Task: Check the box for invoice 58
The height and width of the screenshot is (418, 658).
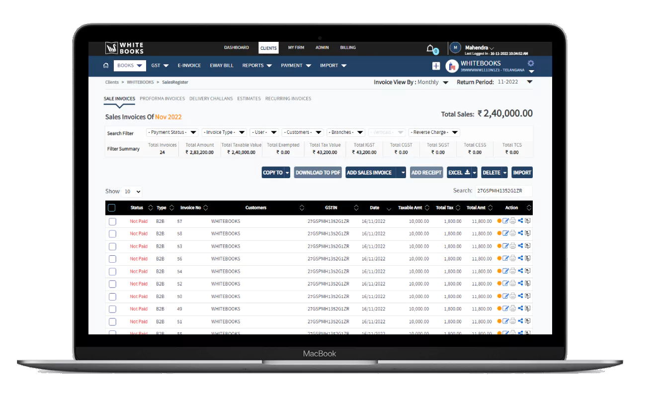Action: coord(112,234)
